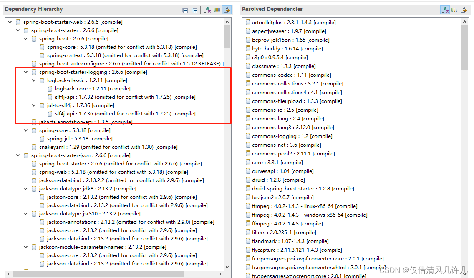Click jar icon of filters : 2.0.235-1
474x278 pixels.
[248, 233]
